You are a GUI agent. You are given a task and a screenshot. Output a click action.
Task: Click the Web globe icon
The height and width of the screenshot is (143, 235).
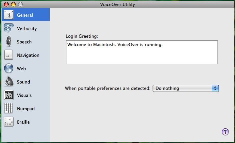pos(9,68)
